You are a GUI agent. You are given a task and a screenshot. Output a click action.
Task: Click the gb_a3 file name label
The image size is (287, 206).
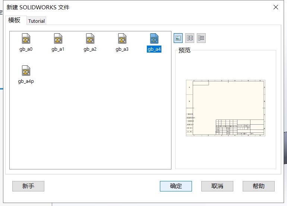click(x=122, y=49)
